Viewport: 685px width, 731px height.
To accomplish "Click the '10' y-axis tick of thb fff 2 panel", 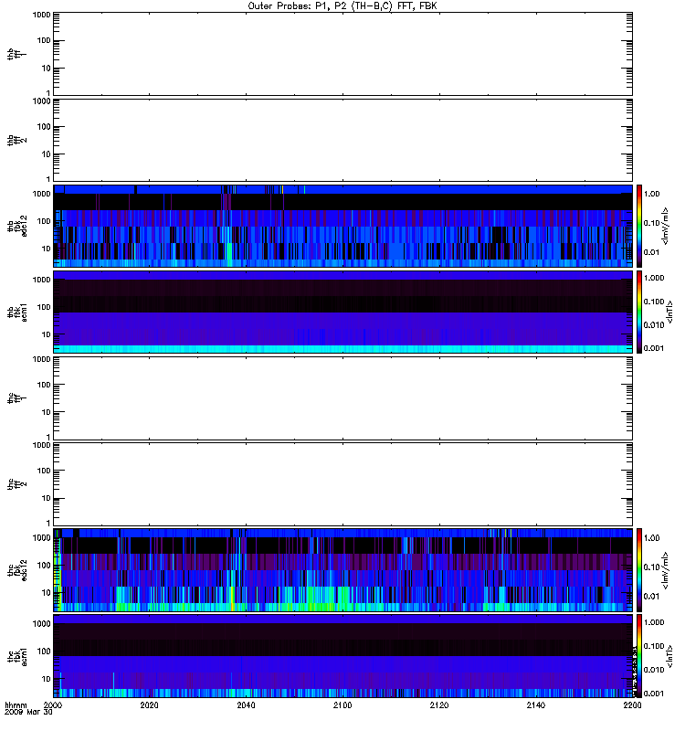I will 47,154.
